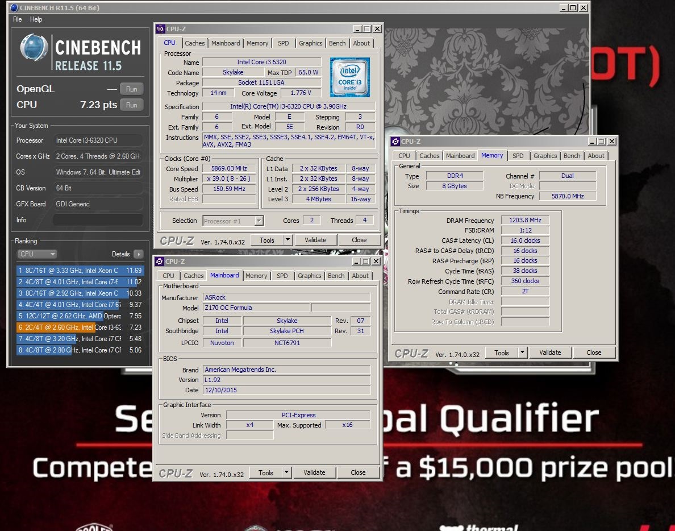Click BIOS version L1.92 field
This screenshot has width=675, height=531.
coord(287,380)
